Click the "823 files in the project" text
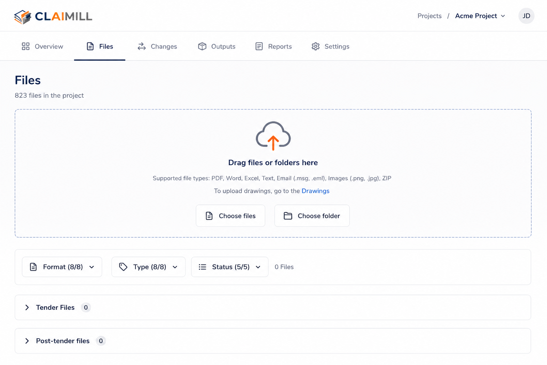 click(49, 96)
